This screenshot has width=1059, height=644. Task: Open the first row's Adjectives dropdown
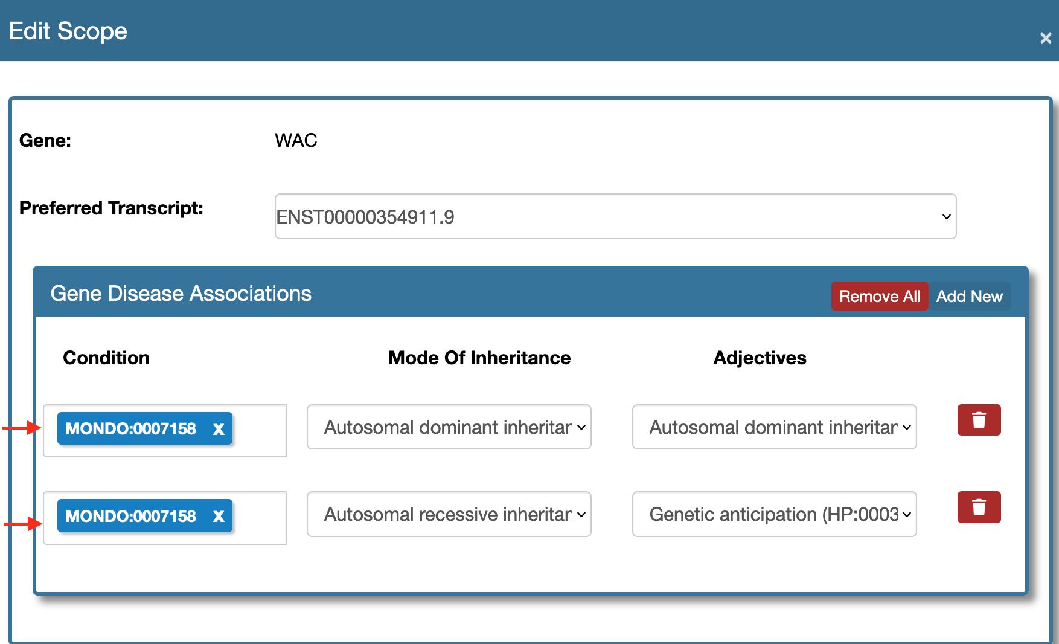click(x=774, y=427)
